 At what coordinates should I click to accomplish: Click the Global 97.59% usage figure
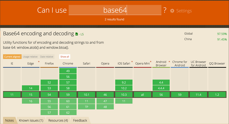click(x=222, y=34)
